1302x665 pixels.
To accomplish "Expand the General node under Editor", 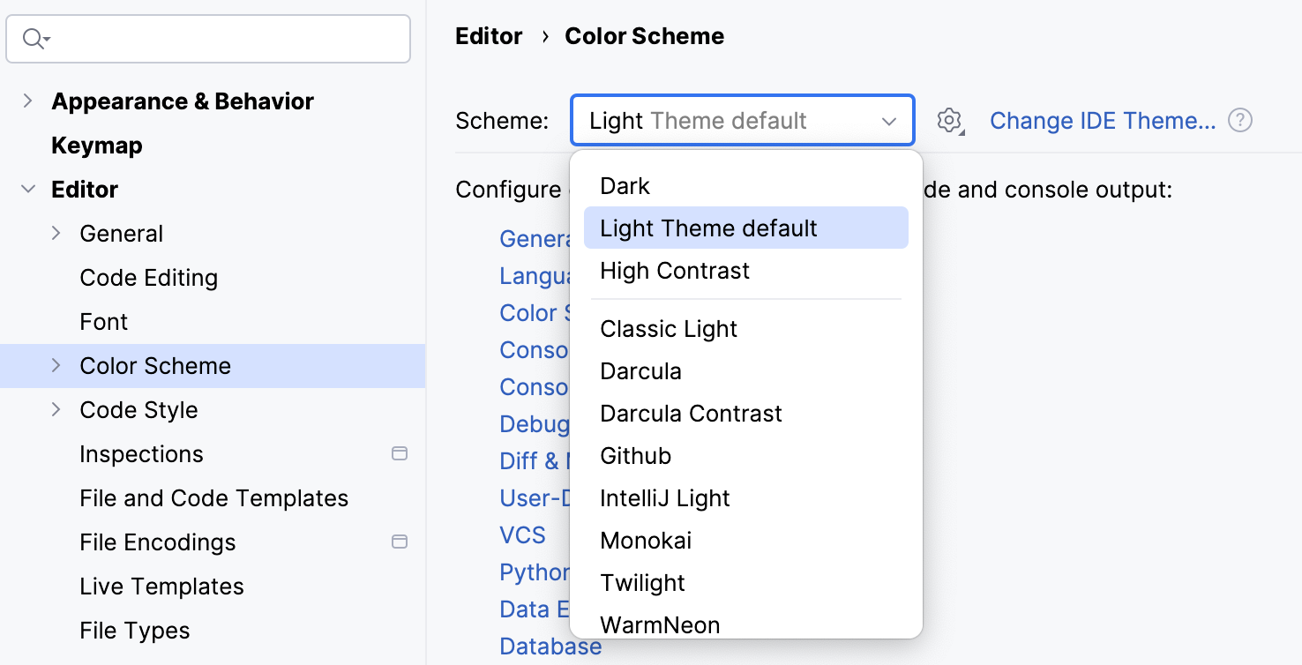I will pos(55,233).
